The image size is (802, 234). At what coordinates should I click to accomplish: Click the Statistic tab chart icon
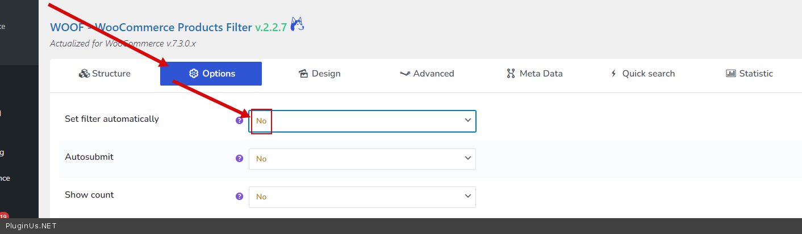pos(730,74)
